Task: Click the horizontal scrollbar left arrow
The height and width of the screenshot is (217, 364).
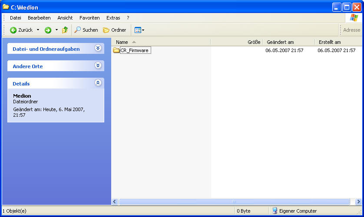Action: click(115, 202)
